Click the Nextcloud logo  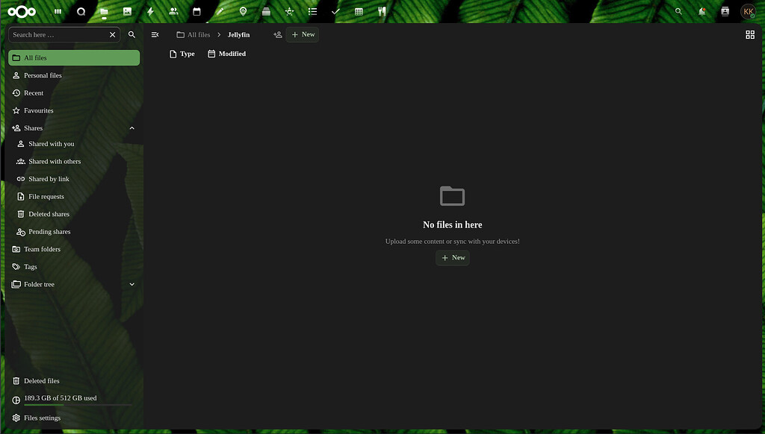(x=22, y=12)
